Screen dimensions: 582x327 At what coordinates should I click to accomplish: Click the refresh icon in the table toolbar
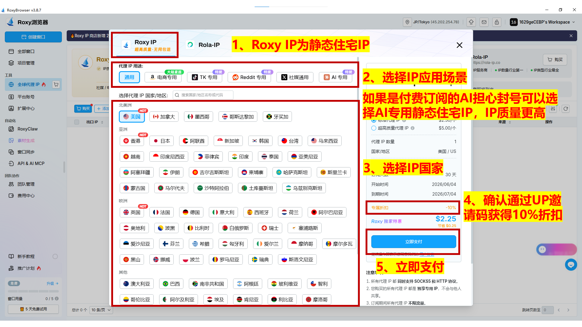(566, 109)
